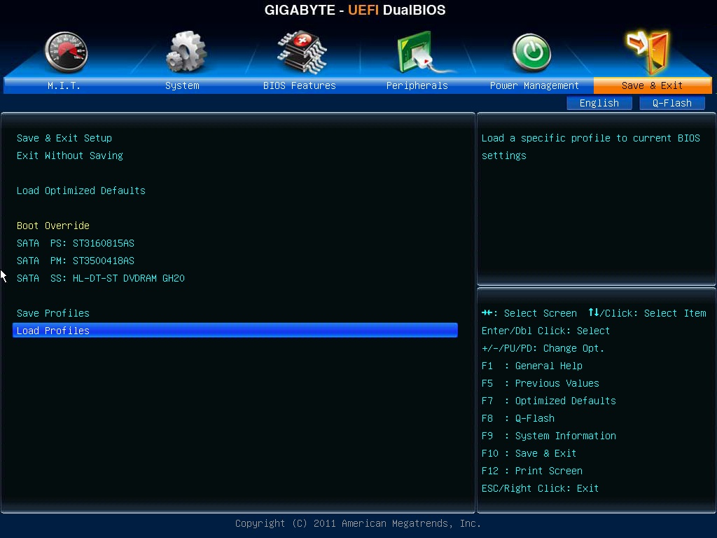Viewport: 717px width, 538px height.
Task: Open the Save Profiles option
Action: click(53, 313)
